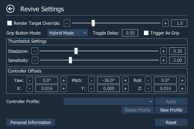Increase Z offset with plus
This screenshot has height=129, width=194.
coord(182,88)
